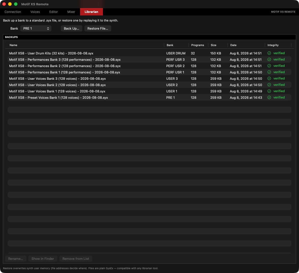Click the USER DRUM bank cell

coord(176,53)
